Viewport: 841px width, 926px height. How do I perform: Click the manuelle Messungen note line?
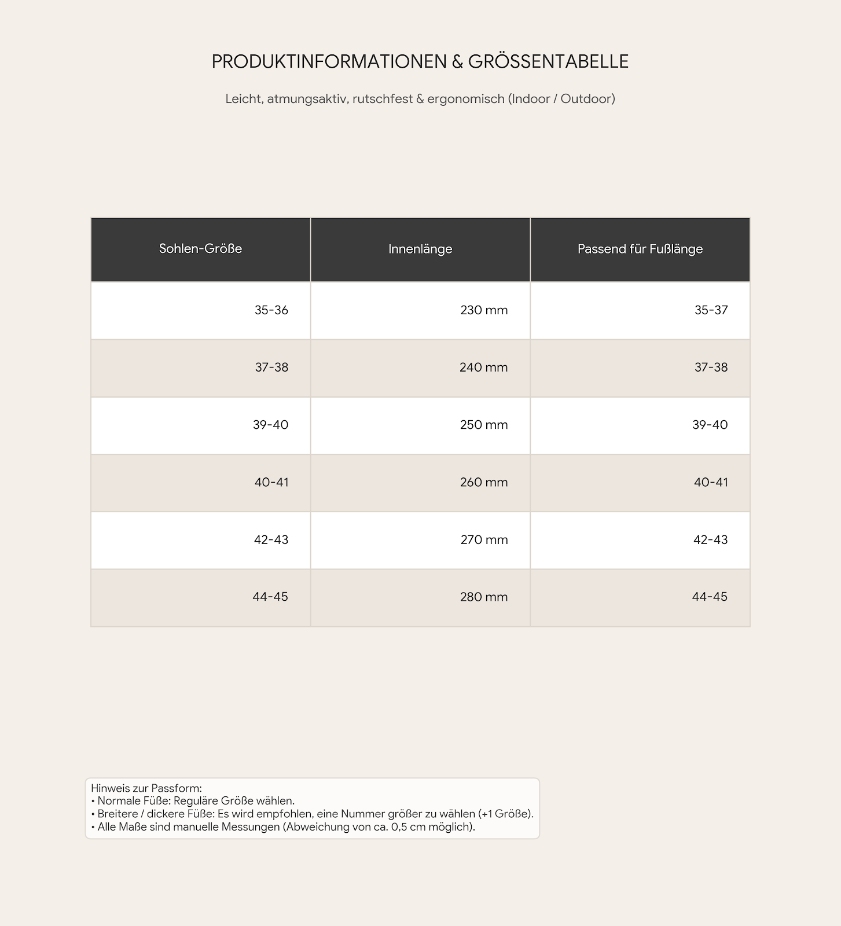point(283,827)
